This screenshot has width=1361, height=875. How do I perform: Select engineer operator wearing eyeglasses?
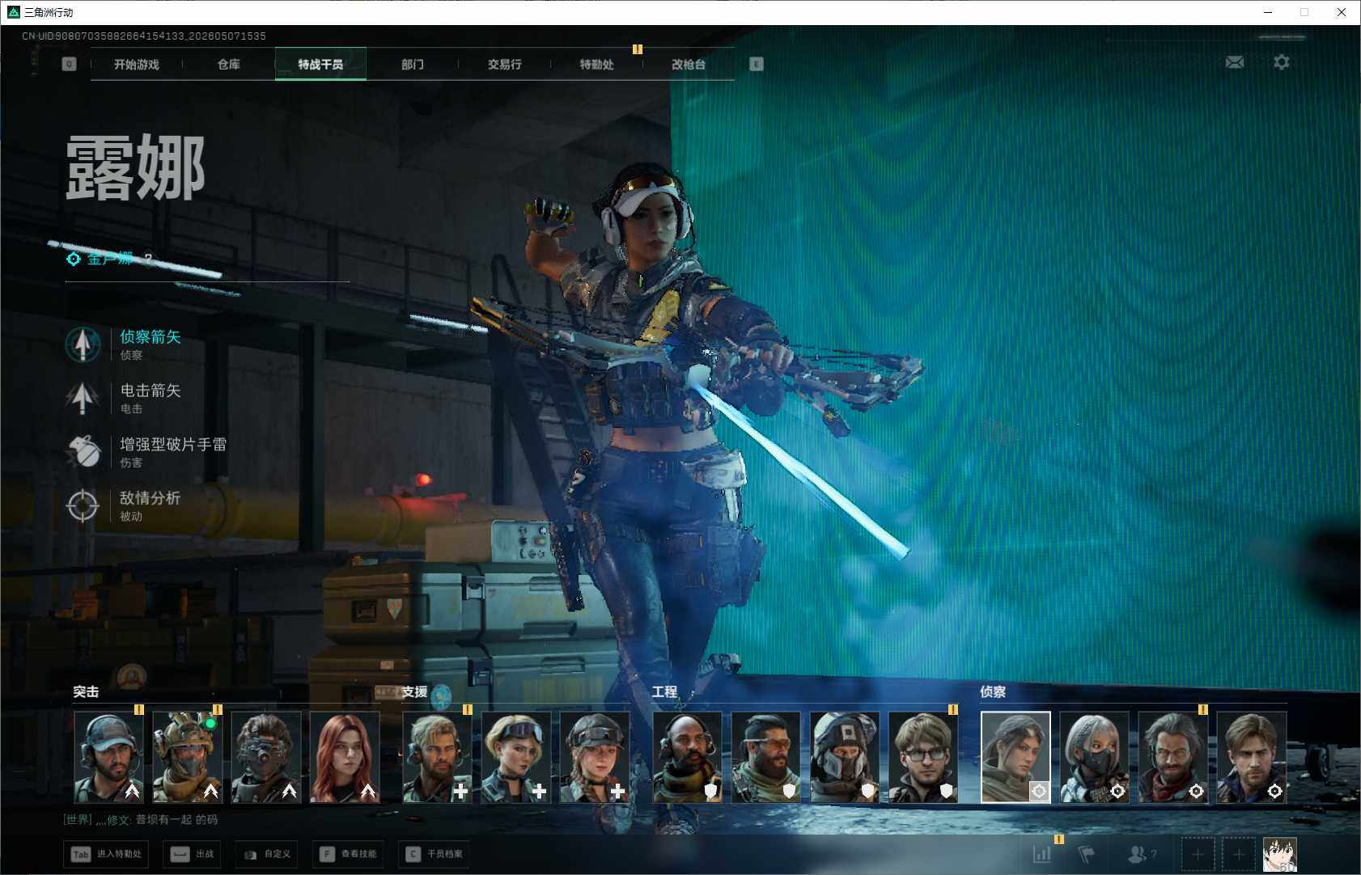tap(923, 757)
